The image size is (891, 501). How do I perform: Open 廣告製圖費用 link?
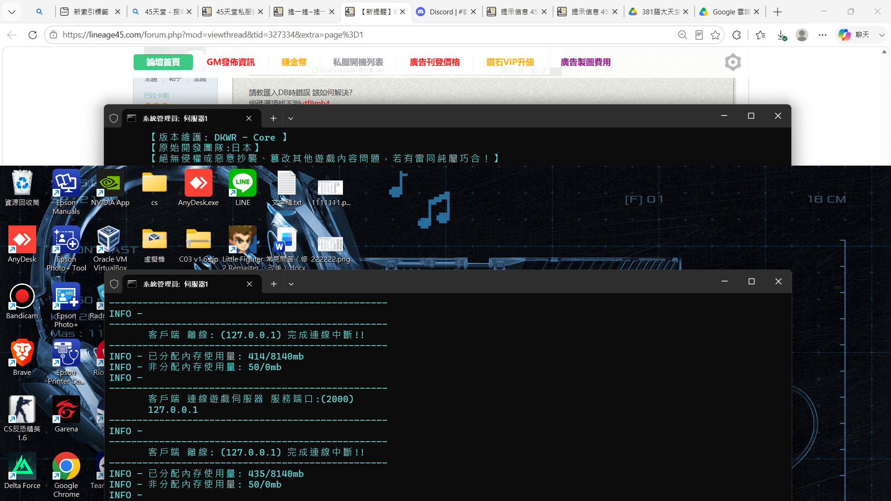coord(586,62)
